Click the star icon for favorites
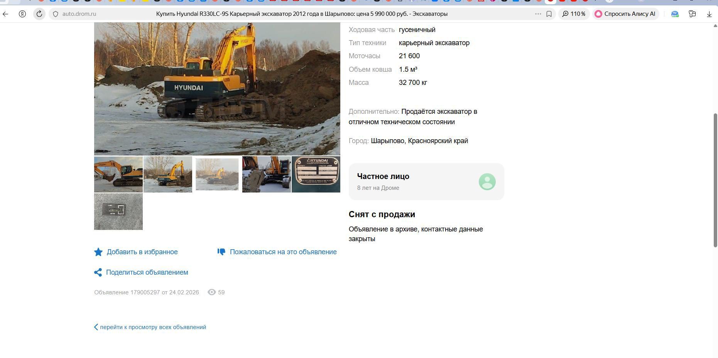Image resolution: width=718 pixels, height=358 pixels. pos(98,252)
